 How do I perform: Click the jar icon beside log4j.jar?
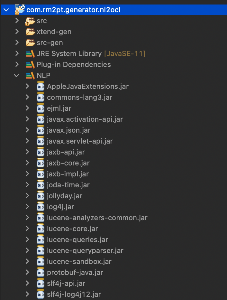pos(41,207)
